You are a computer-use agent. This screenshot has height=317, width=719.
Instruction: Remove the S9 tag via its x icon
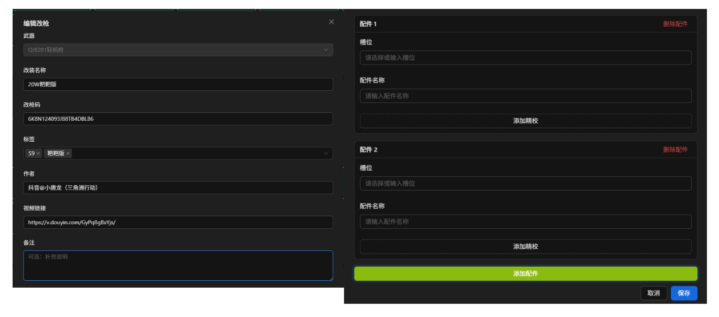pyautogui.click(x=38, y=153)
